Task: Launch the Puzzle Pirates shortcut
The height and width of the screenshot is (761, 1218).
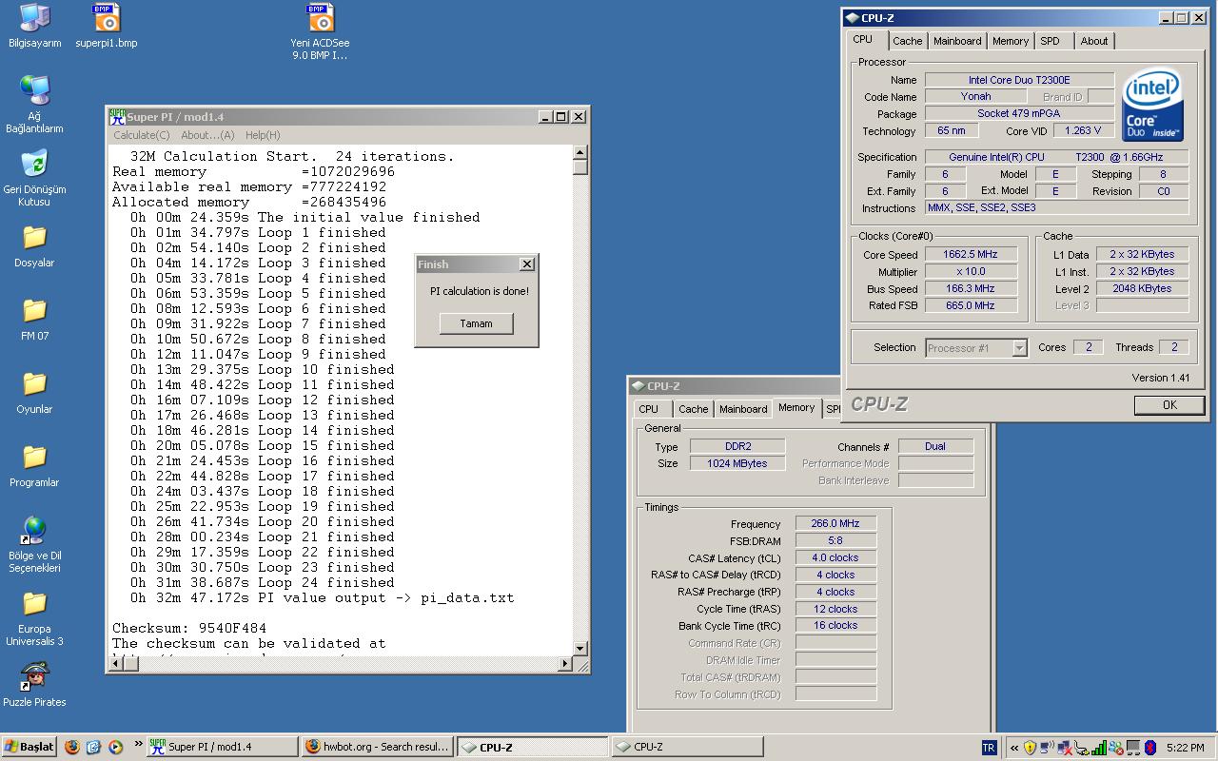Action: (34, 684)
